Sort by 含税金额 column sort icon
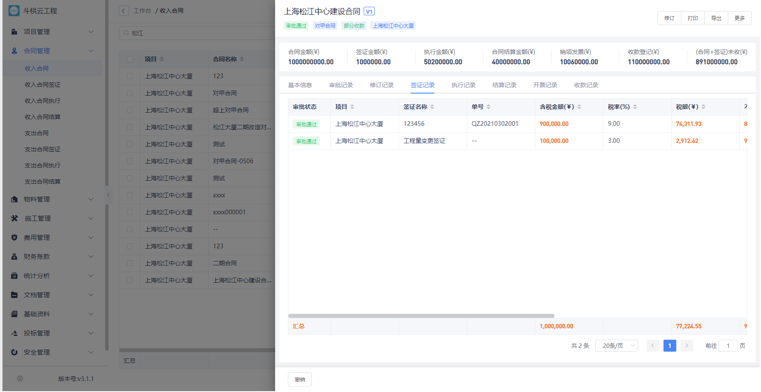This screenshot has width=761, height=392. tap(579, 107)
